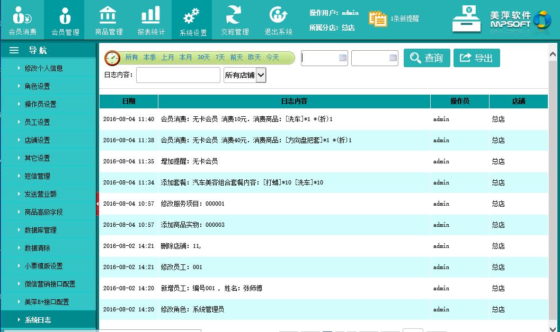Open the 报表统计 chart icon
Image resolution: width=560 pixels, height=332 pixels.
point(151,16)
